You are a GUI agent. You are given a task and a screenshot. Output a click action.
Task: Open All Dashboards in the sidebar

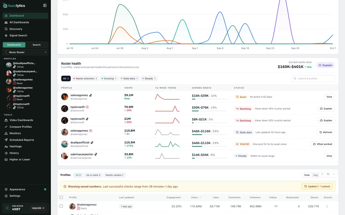25,22
